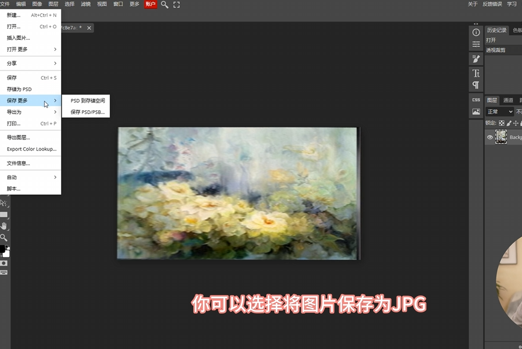Choose 存储为 PSD menu entry

tap(30, 89)
